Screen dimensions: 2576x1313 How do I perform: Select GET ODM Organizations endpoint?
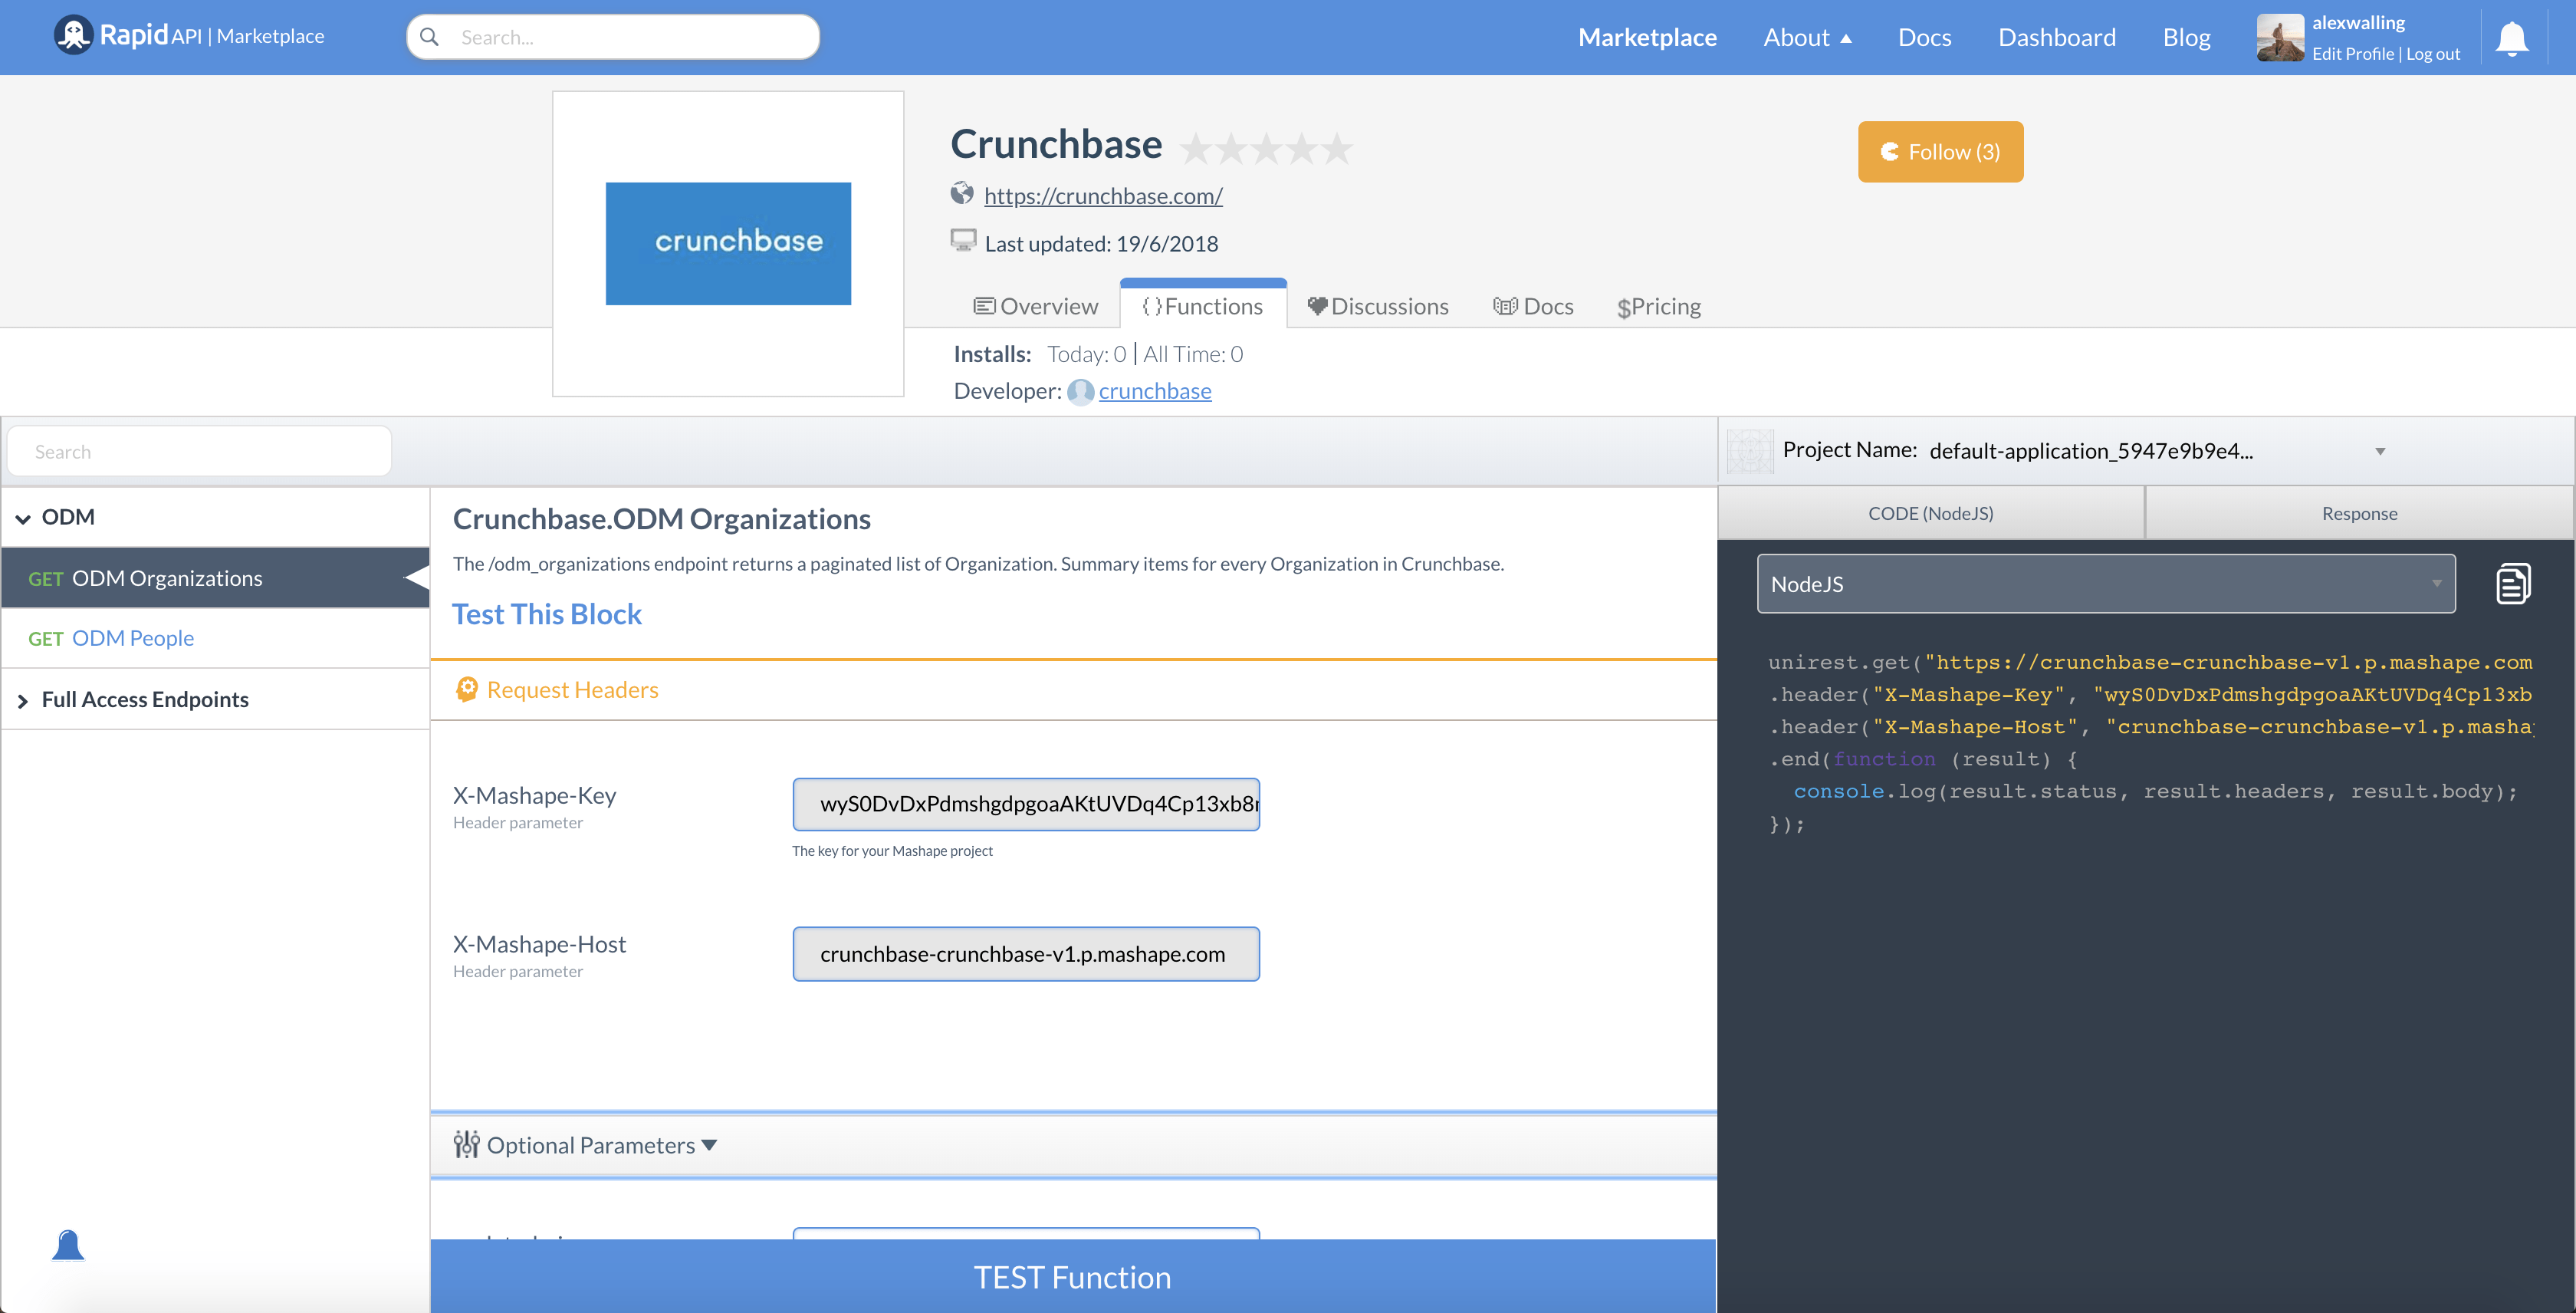[x=215, y=578]
